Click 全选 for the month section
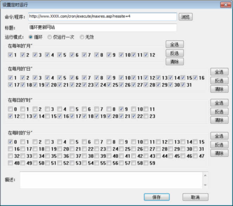 tap(175, 45)
